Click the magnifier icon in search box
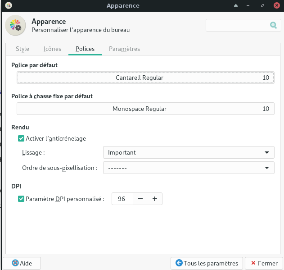Screen dimensions: 284x270 273,25
